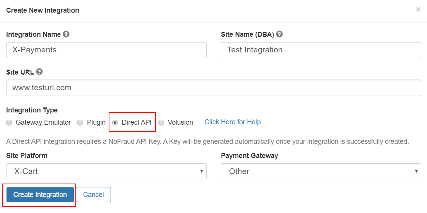
Task: Click the Site Name (DBA) help icon
Action: point(279,34)
